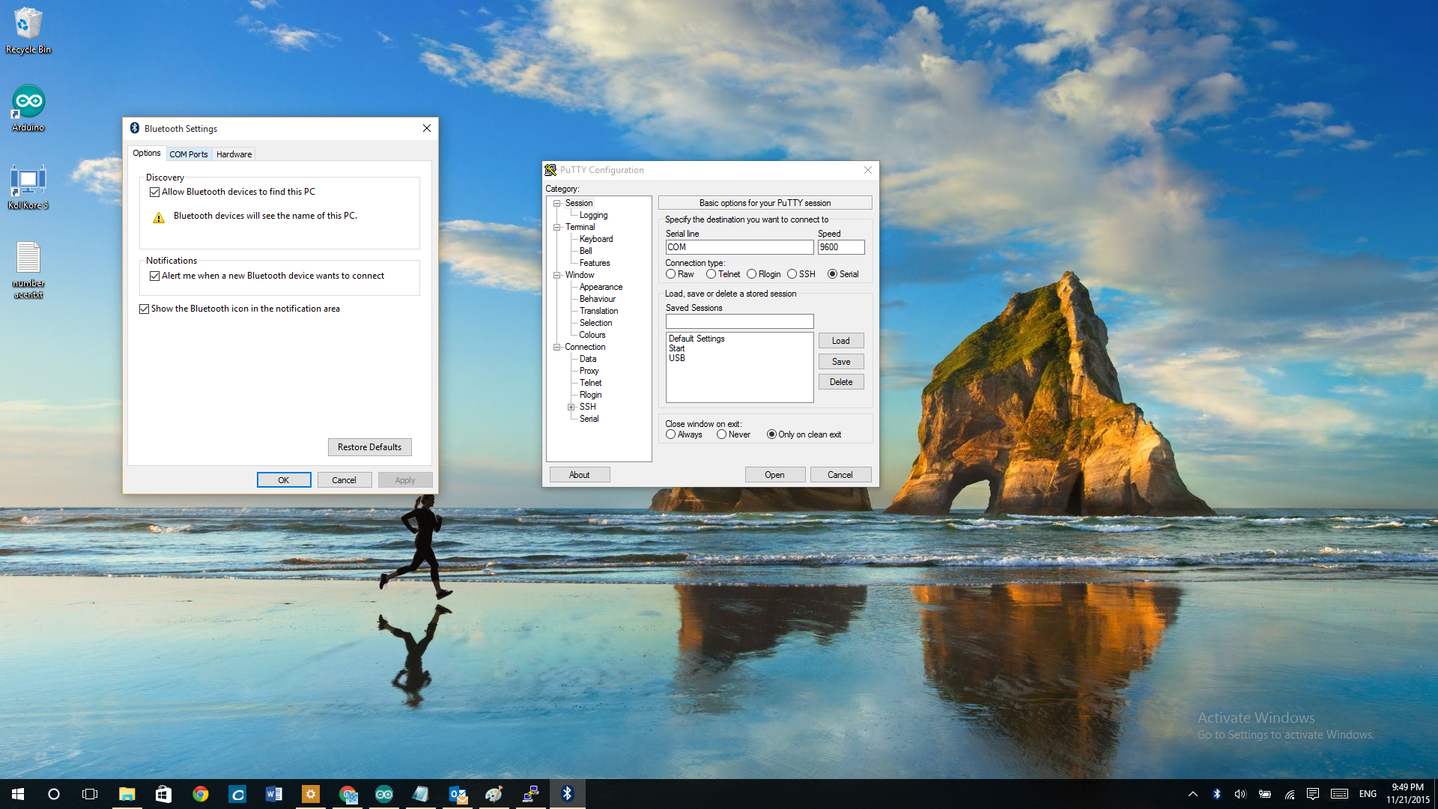1438x809 pixels.
Task: Click the Bluetooth Settings taskbar button
Action: point(567,794)
